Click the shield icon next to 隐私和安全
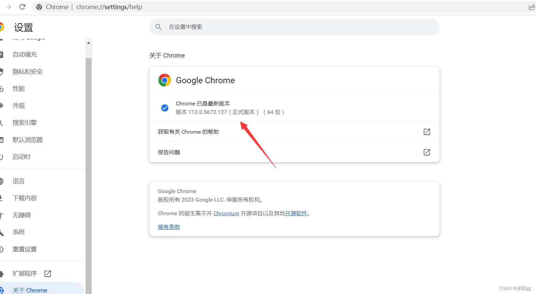The width and height of the screenshot is (536, 294). 1,72
